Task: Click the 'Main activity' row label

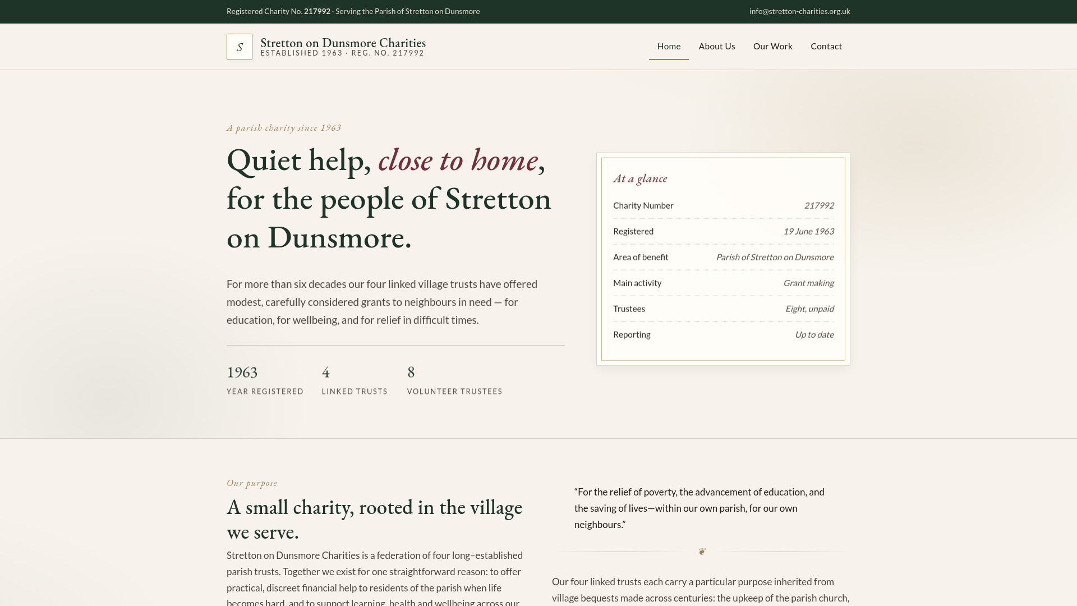Action: pos(637,283)
